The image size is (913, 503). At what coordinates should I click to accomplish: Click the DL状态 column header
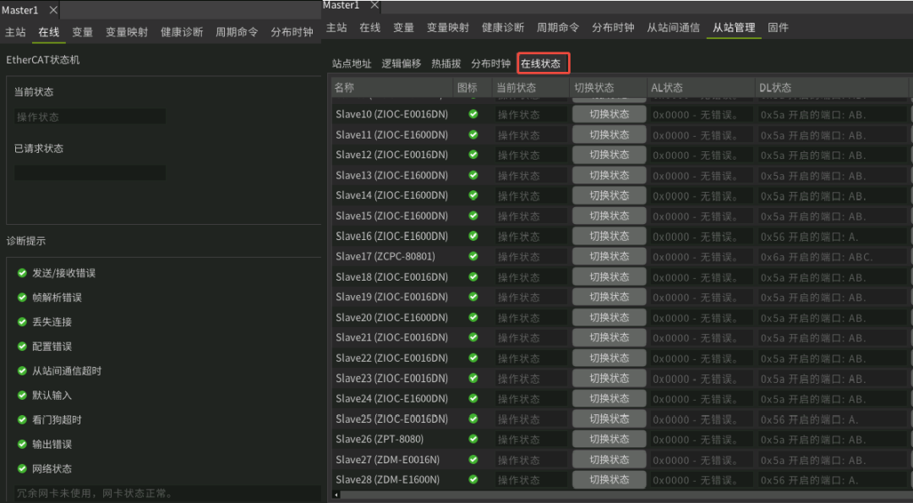tap(832, 88)
